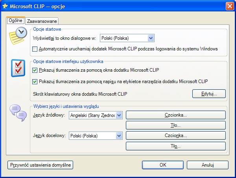Click Przywróć ustawienia domyślne button
Screen dimensions: 236x178
pos(41,165)
